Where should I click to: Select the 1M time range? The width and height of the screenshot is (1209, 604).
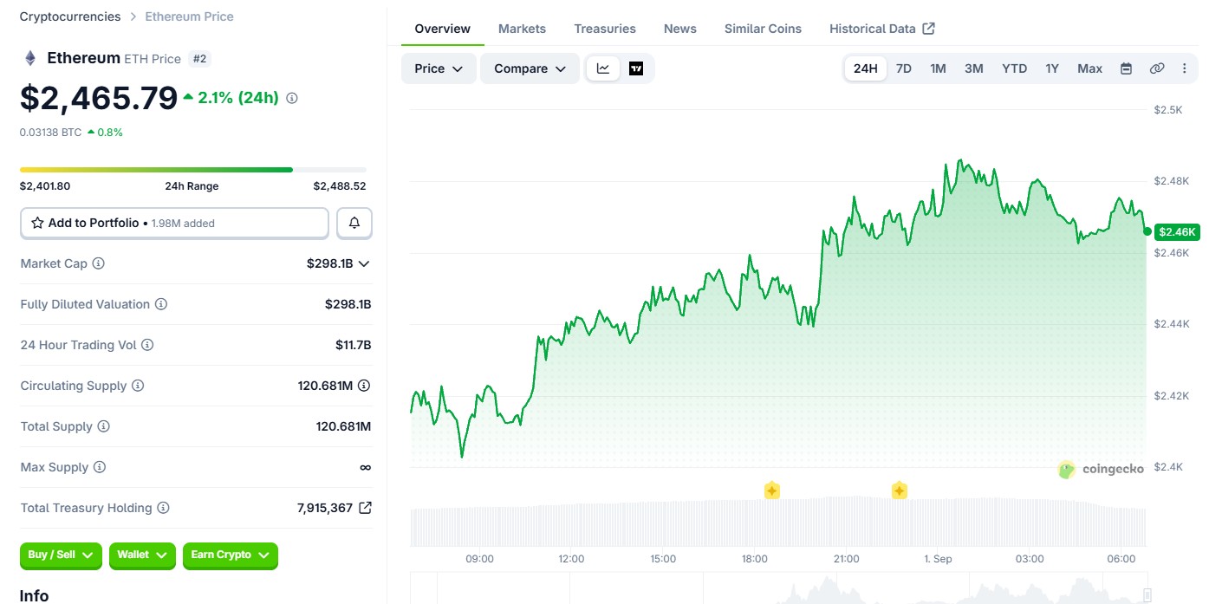(x=938, y=68)
